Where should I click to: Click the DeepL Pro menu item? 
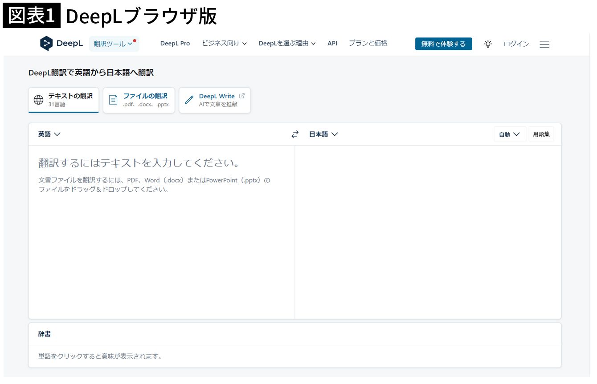coord(175,43)
